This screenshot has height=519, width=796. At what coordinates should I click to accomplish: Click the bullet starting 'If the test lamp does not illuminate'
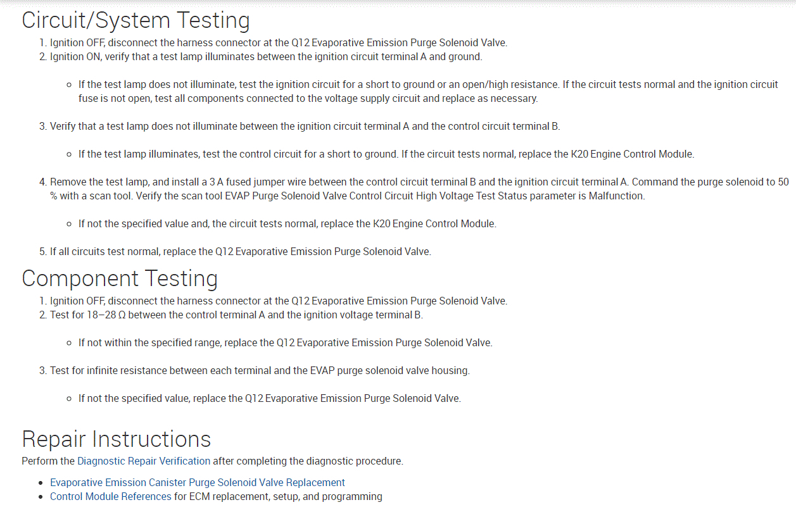pos(428,91)
